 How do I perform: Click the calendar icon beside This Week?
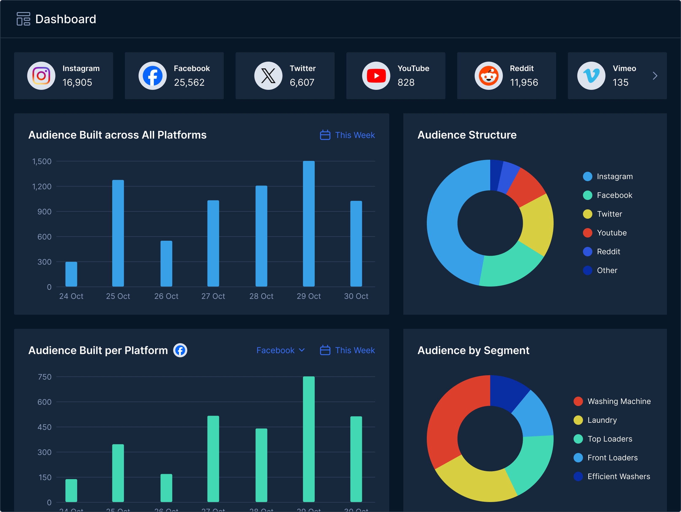coord(325,135)
